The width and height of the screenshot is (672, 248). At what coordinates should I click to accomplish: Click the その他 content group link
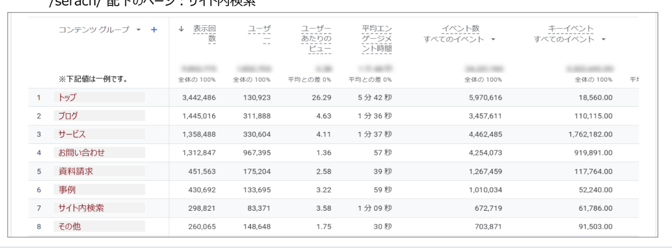pyautogui.click(x=70, y=226)
